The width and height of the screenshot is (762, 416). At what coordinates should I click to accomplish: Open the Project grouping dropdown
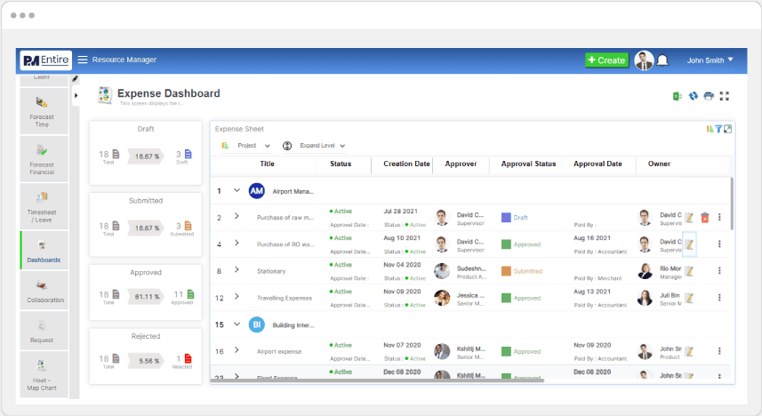pyautogui.click(x=253, y=146)
